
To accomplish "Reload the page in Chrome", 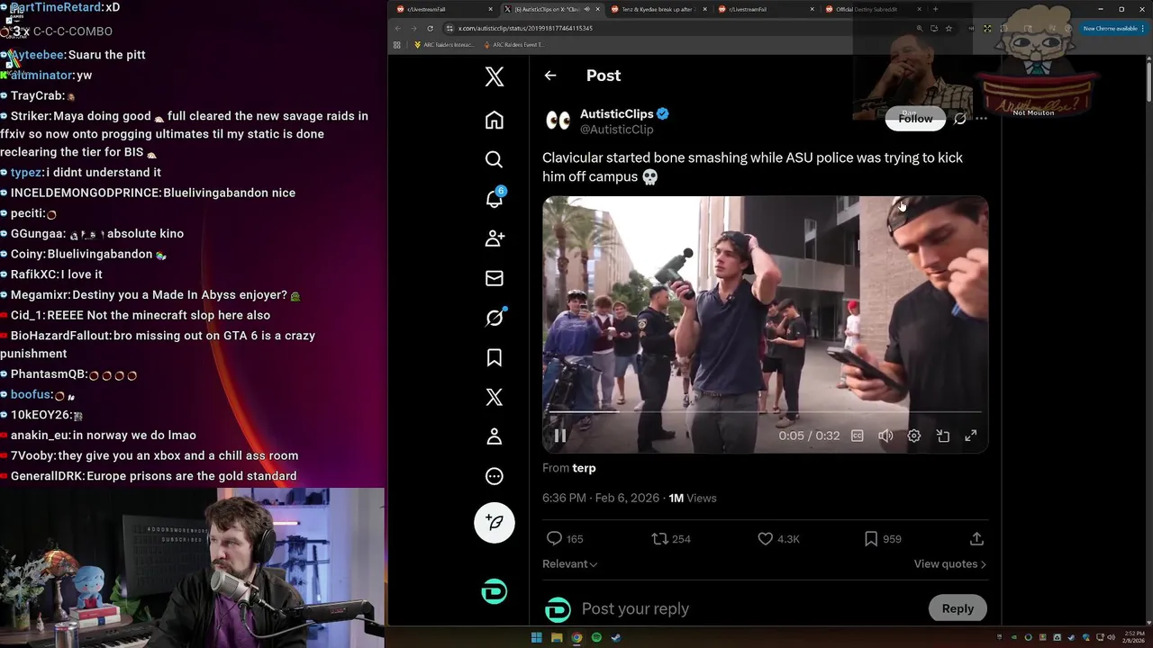I will 430,28.
